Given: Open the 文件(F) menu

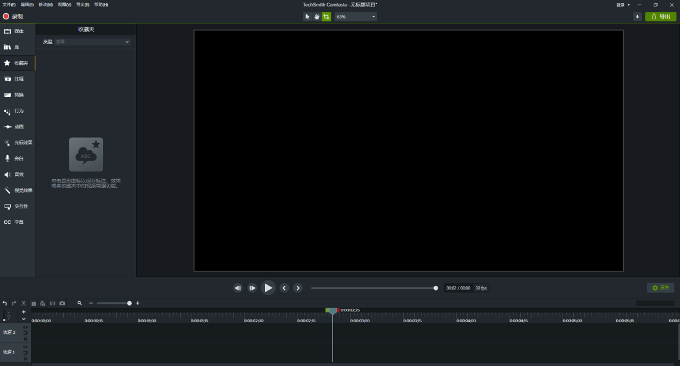Looking at the screenshot, I should tap(9, 5).
